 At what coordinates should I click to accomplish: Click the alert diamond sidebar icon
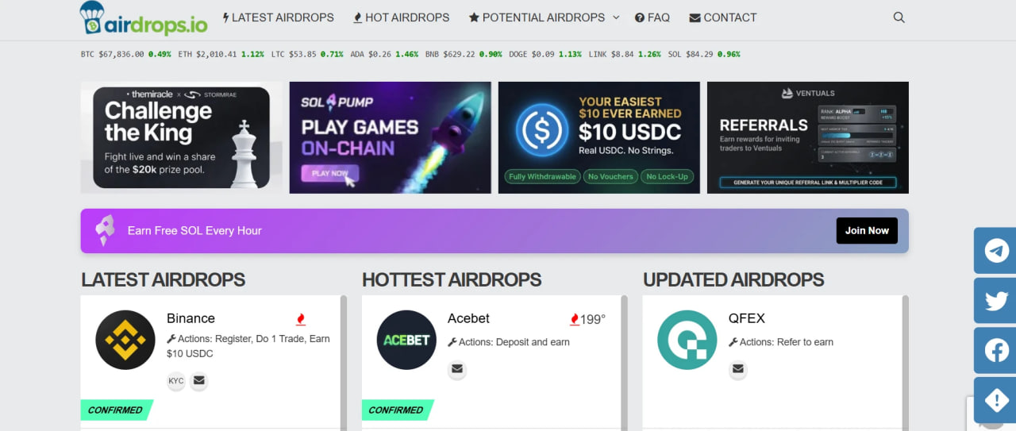996,401
